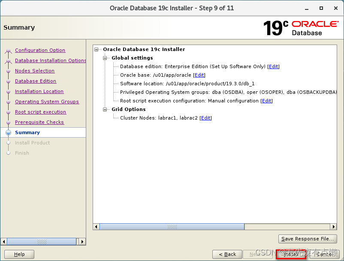This screenshot has width=344, height=261.
Task: Click the summary pane horizontal scrollbar thumb
Action: [x=172, y=227]
